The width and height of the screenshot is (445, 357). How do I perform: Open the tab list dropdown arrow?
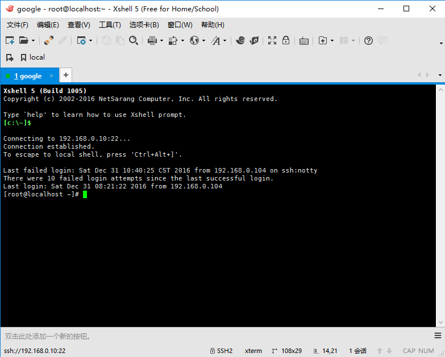pos(440,75)
